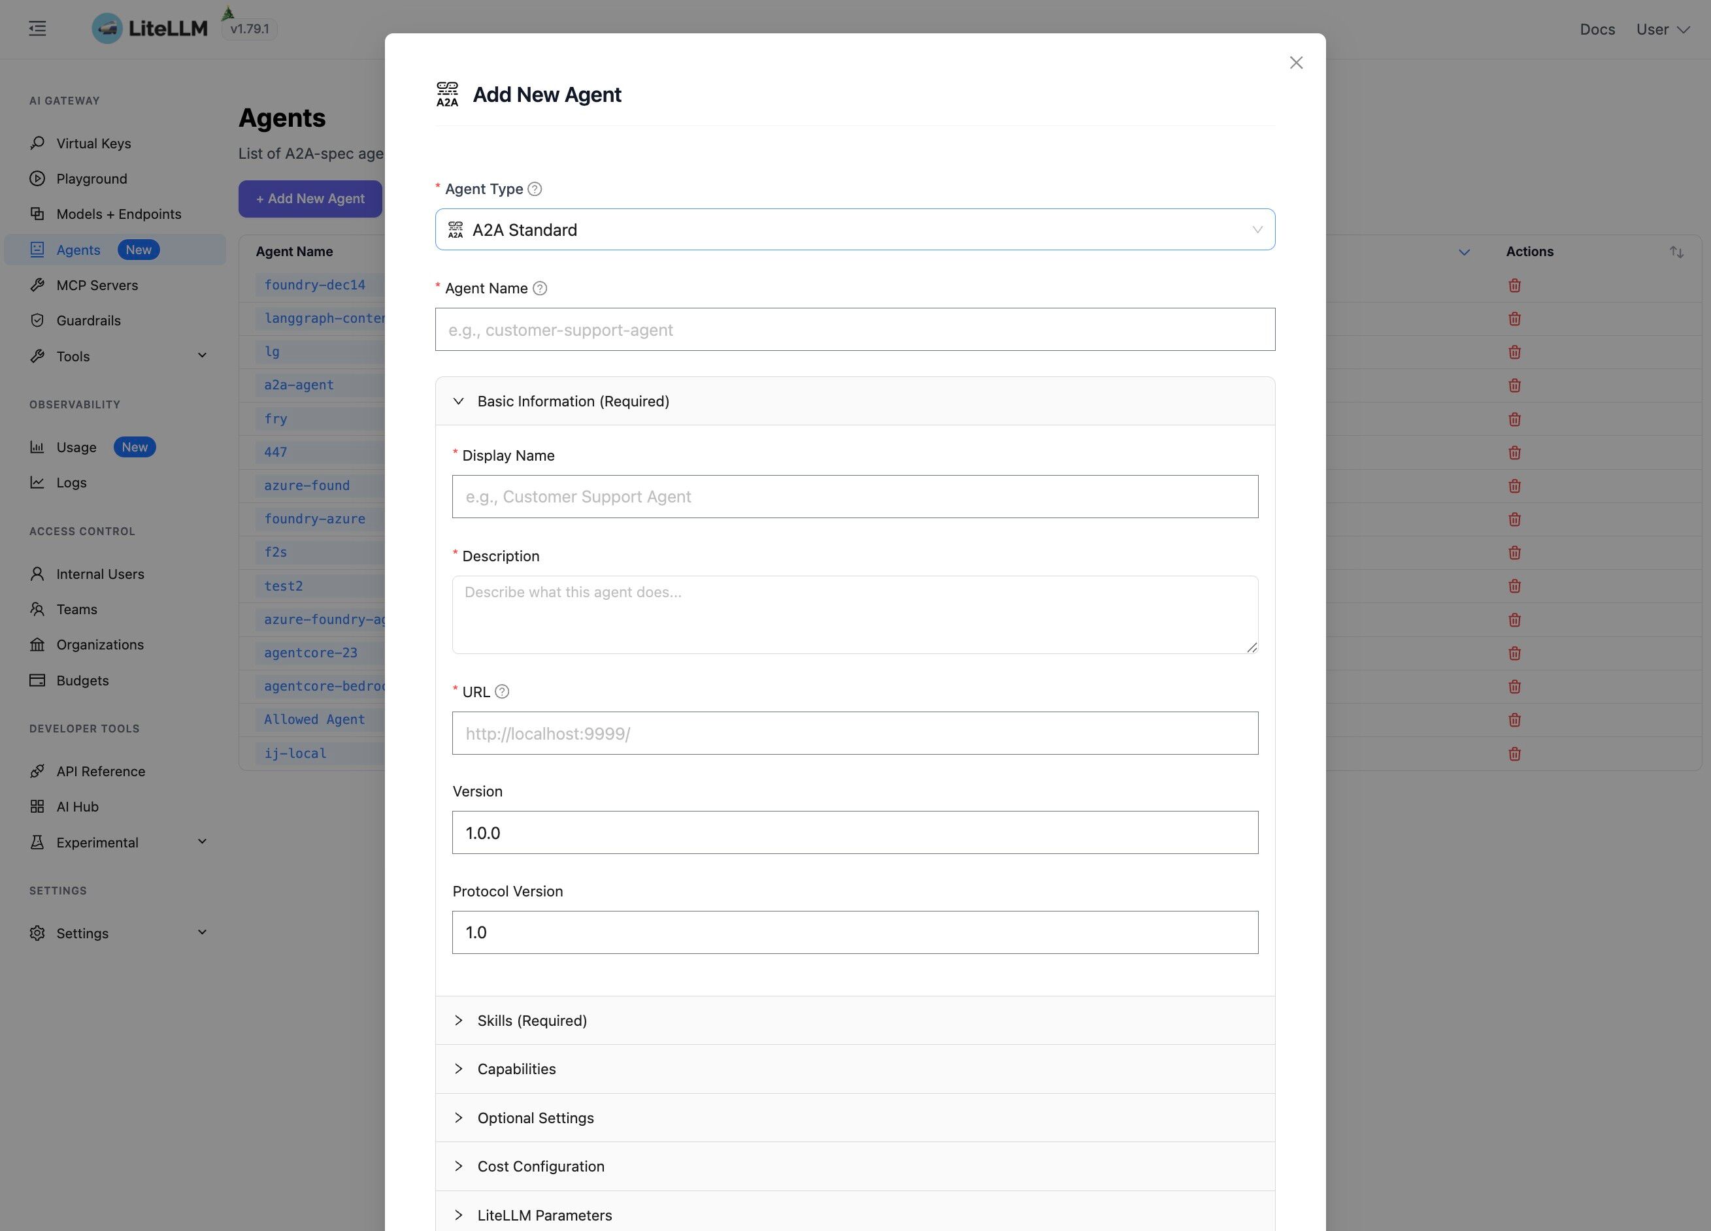Viewport: 1711px width, 1231px height.
Task: Click the help icon beside URL
Action: 504,691
